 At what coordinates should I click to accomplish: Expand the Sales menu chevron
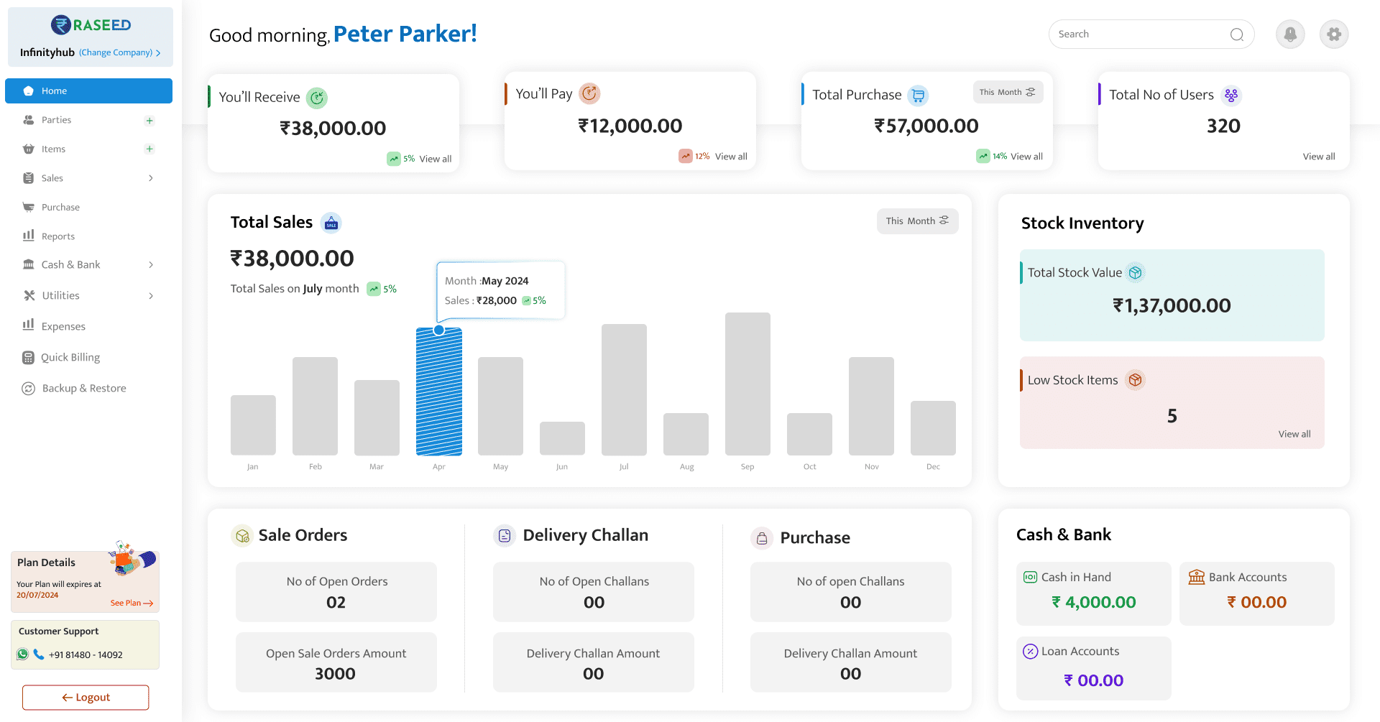tap(150, 177)
